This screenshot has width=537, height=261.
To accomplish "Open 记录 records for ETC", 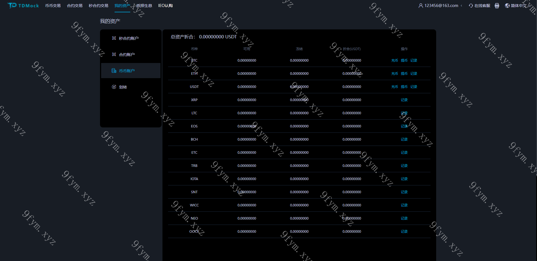I will click(404, 153).
